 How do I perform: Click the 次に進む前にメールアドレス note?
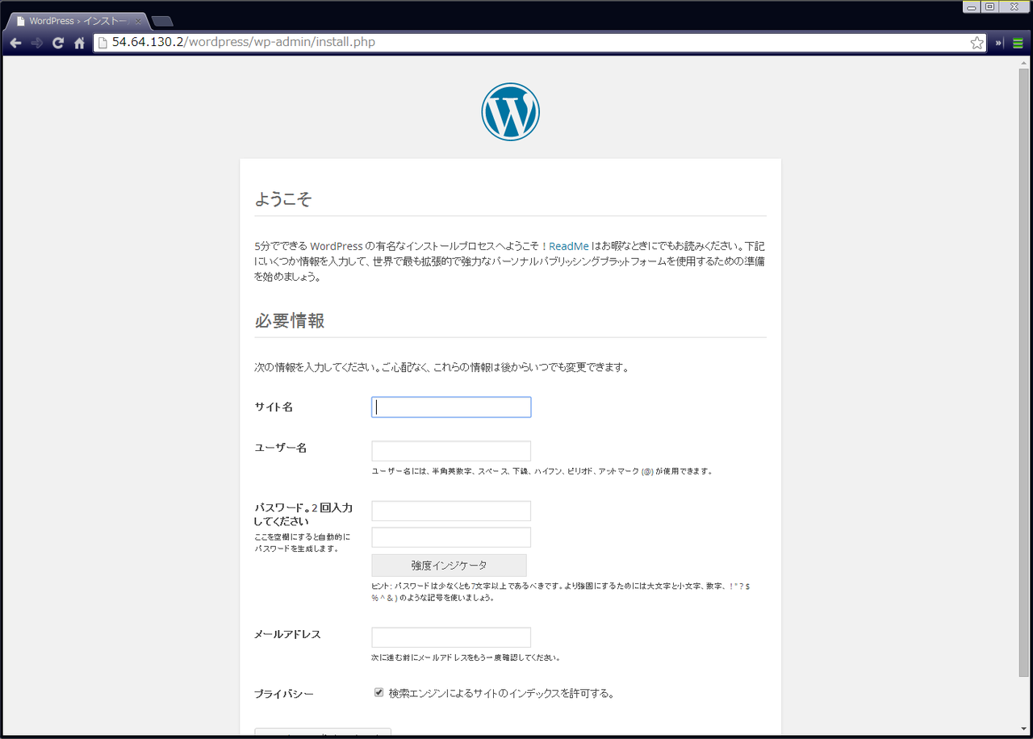coord(466,658)
